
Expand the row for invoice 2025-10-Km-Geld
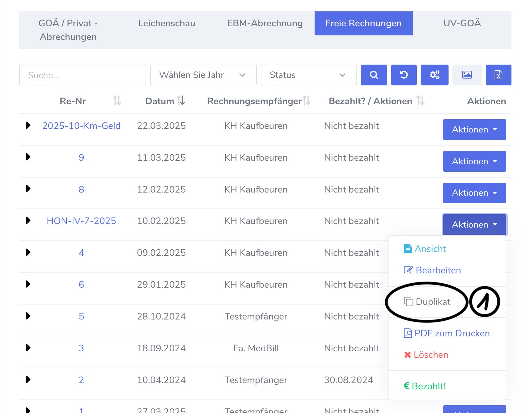(28, 125)
